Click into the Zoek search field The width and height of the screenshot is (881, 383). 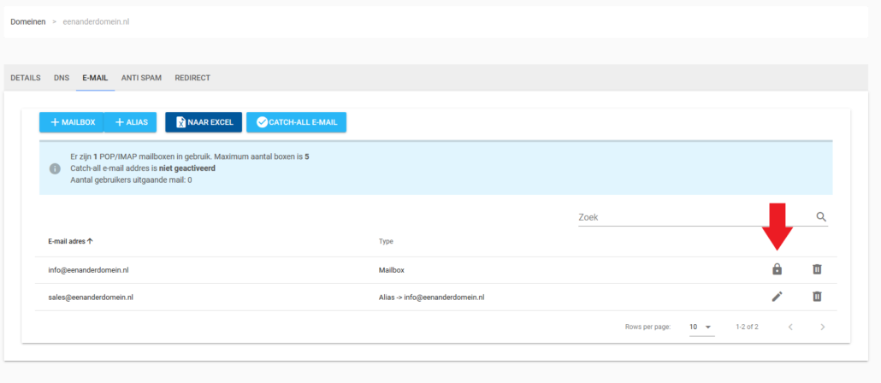(x=693, y=217)
